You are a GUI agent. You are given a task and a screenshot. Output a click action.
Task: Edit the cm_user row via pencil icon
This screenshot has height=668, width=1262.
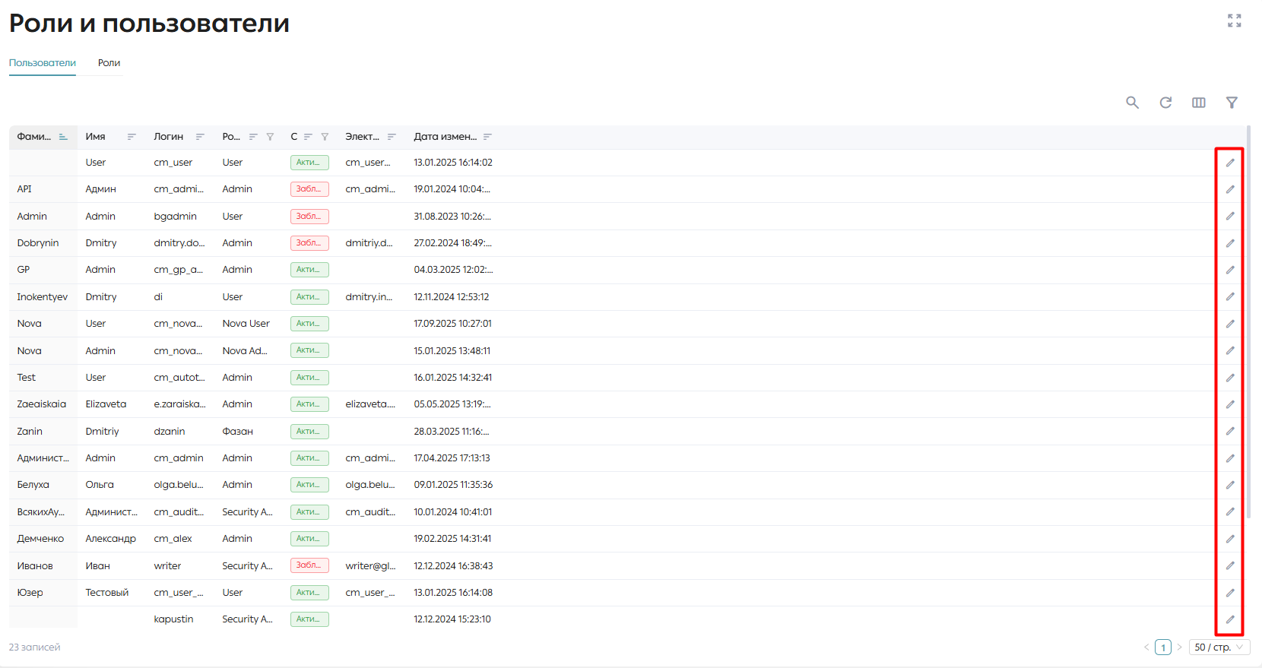coord(1230,163)
